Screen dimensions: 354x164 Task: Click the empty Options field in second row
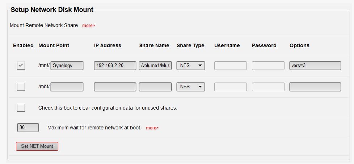click(x=315, y=87)
